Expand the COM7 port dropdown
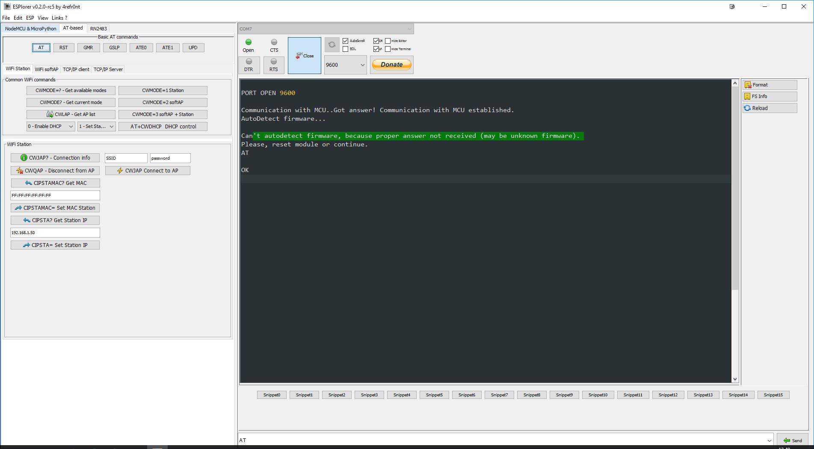Image resolution: width=814 pixels, height=449 pixels. tap(326, 29)
